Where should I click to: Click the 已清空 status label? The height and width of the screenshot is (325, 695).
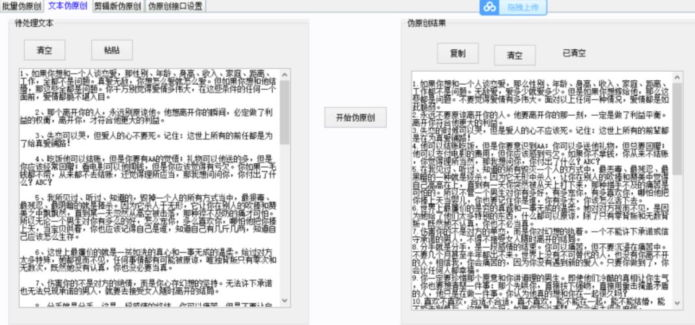(574, 54)
